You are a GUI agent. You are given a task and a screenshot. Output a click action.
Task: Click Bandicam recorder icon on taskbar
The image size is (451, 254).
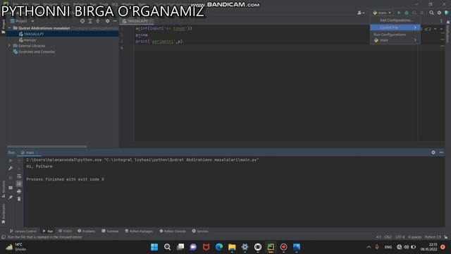point(283,247)
